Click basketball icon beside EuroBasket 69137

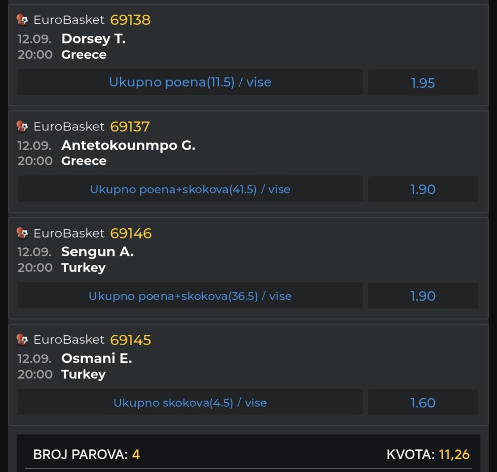(22, 126)
